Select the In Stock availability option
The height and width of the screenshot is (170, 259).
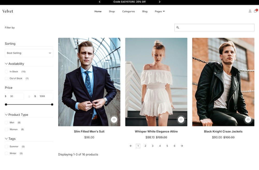coord(6,72)
